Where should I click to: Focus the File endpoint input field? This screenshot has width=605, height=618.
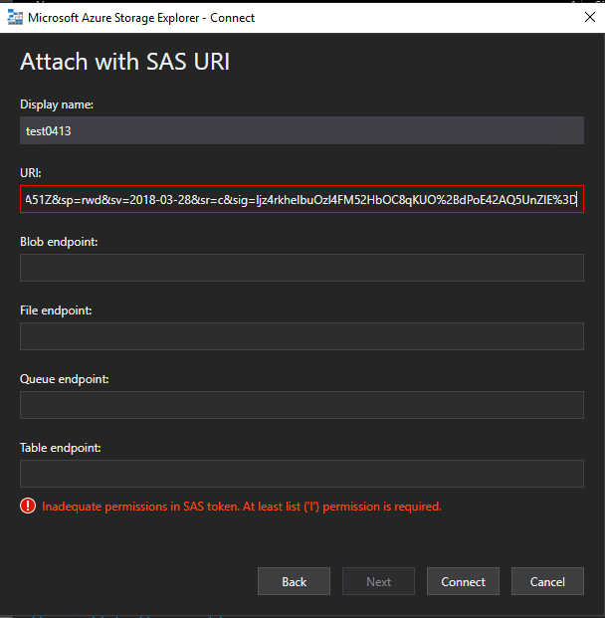[x=302, y=336]
